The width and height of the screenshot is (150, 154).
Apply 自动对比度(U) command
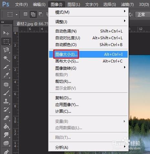(88, 38)
